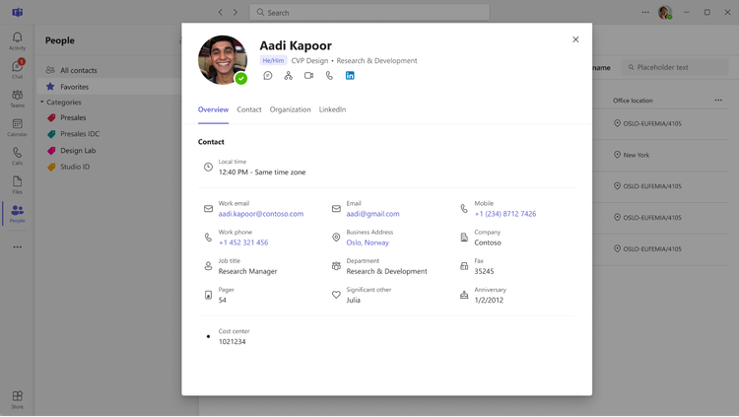This screenshot has height=417, width=739.
Task: Start a chat with Aadi Kapoor
Action: 268,76
